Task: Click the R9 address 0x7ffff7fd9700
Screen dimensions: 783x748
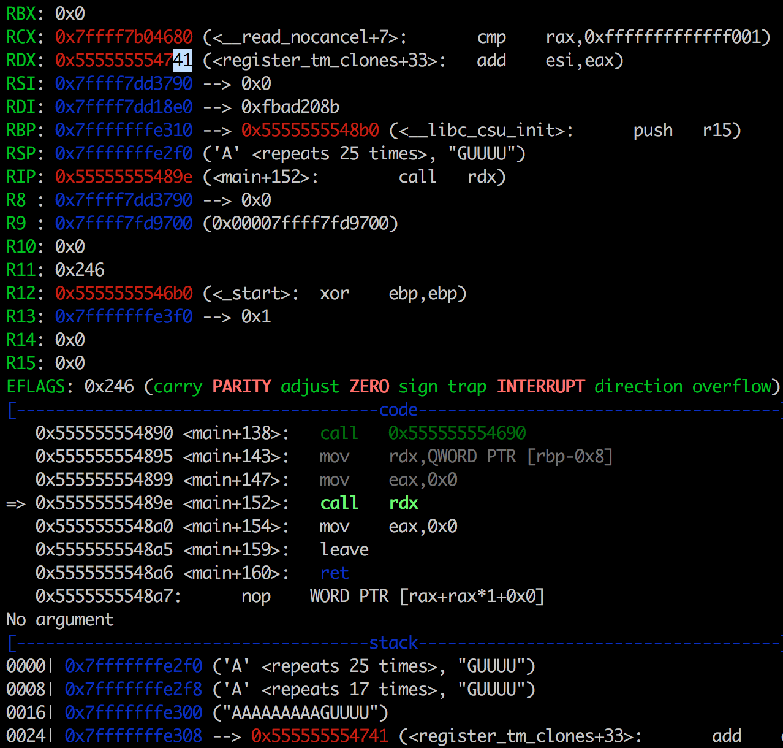Action: point(124,224)
